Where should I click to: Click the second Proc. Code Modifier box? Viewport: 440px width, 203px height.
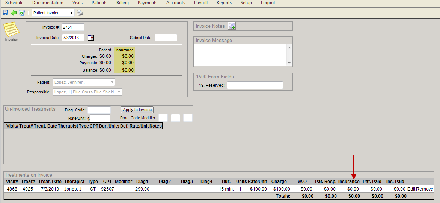[175, 118]
